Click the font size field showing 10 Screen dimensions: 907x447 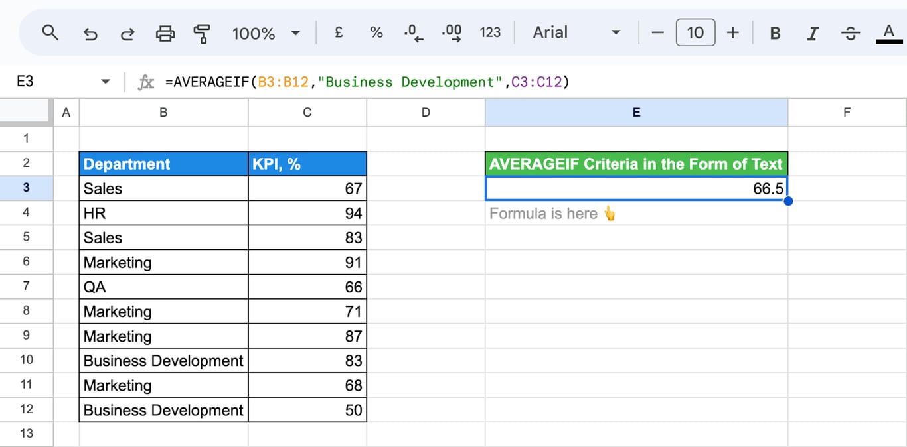click(x=695, y=32)
